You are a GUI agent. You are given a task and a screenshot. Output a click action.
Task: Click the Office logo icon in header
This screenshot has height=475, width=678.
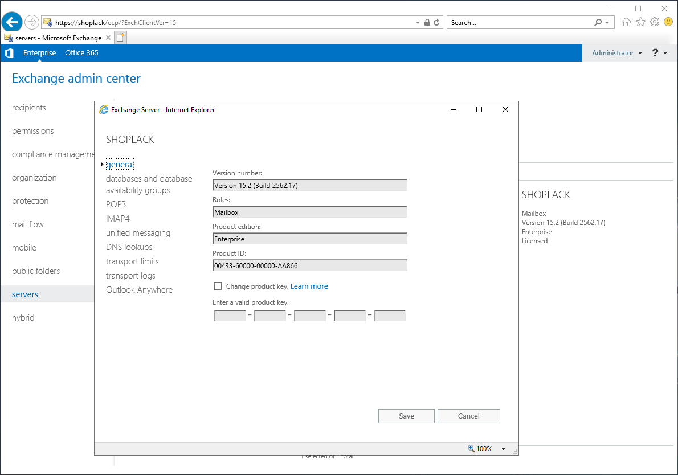pyautogui.click(x=9, y=53)
